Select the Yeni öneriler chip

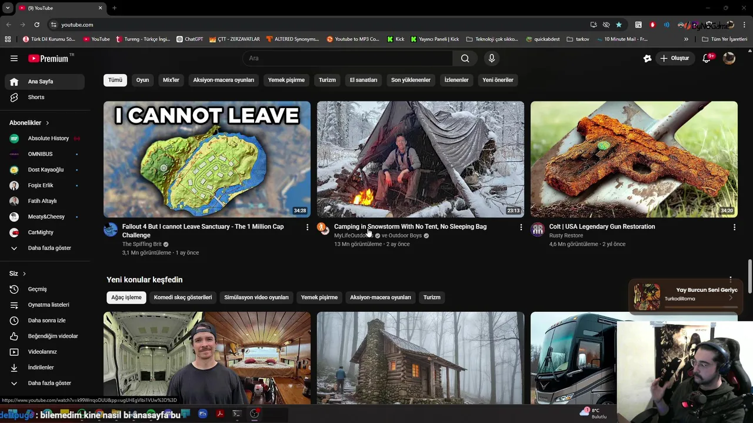tap(498, 80)
